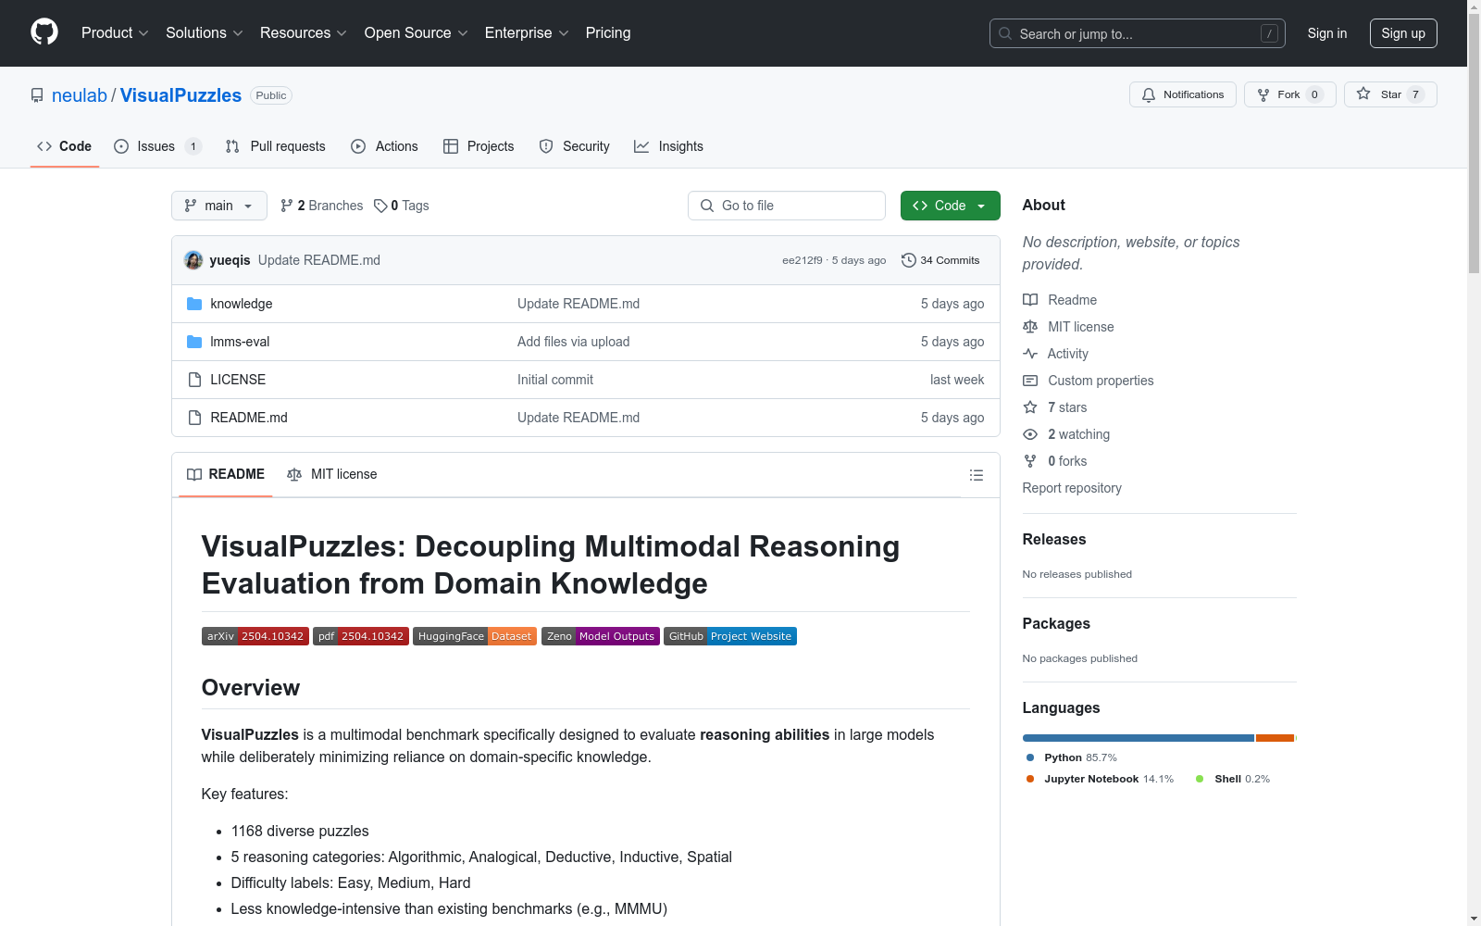Open the Releases heading link

coord(1054,540)
